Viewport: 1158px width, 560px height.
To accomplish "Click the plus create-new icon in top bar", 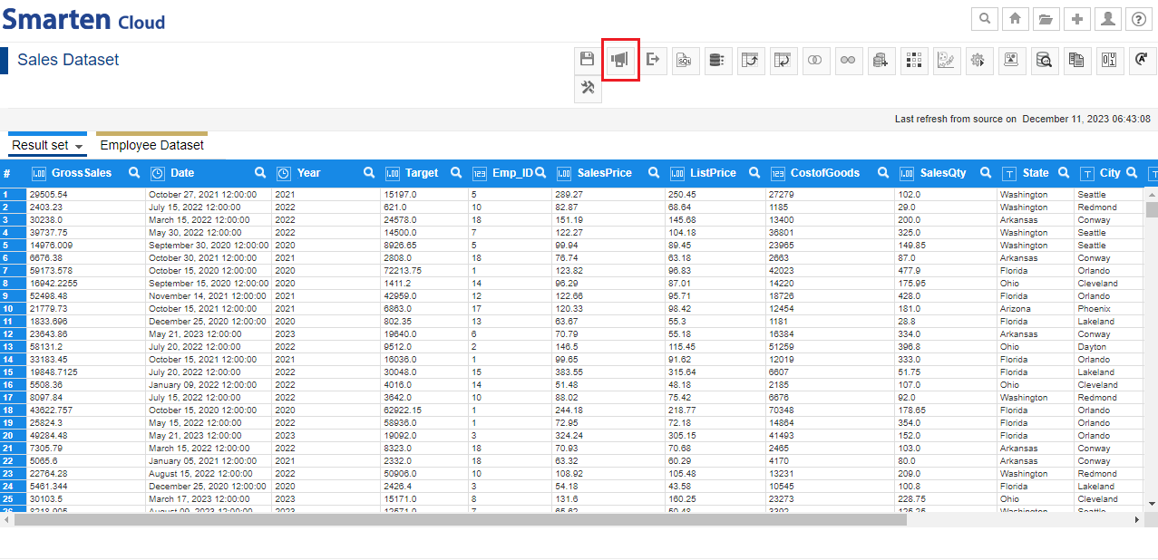I will point(1076,19).
